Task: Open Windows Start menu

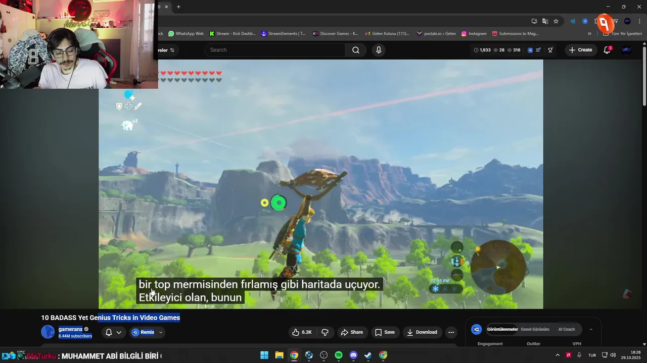Action: pos(264,355)
